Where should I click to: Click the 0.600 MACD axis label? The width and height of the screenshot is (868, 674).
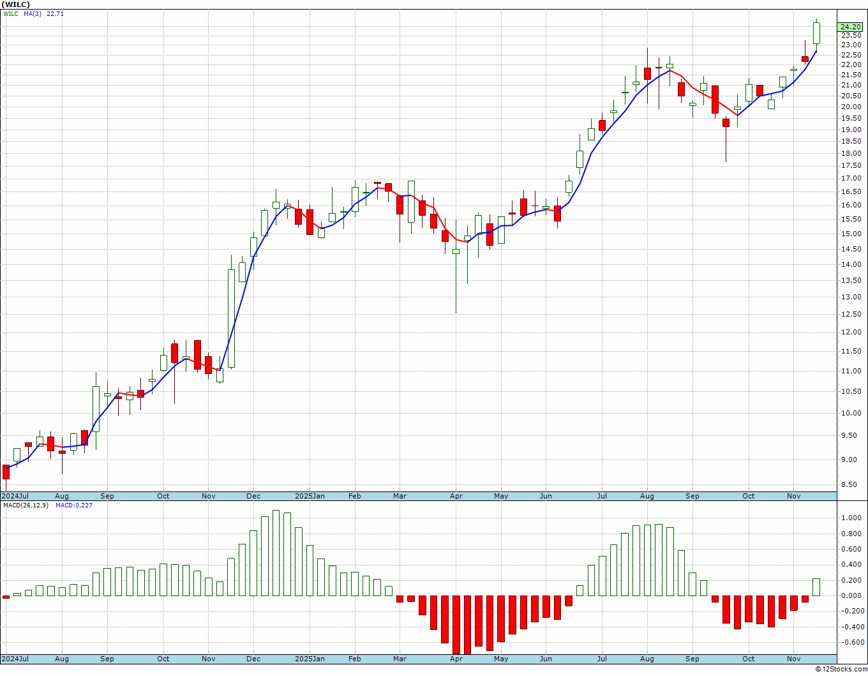click(850, 549)
